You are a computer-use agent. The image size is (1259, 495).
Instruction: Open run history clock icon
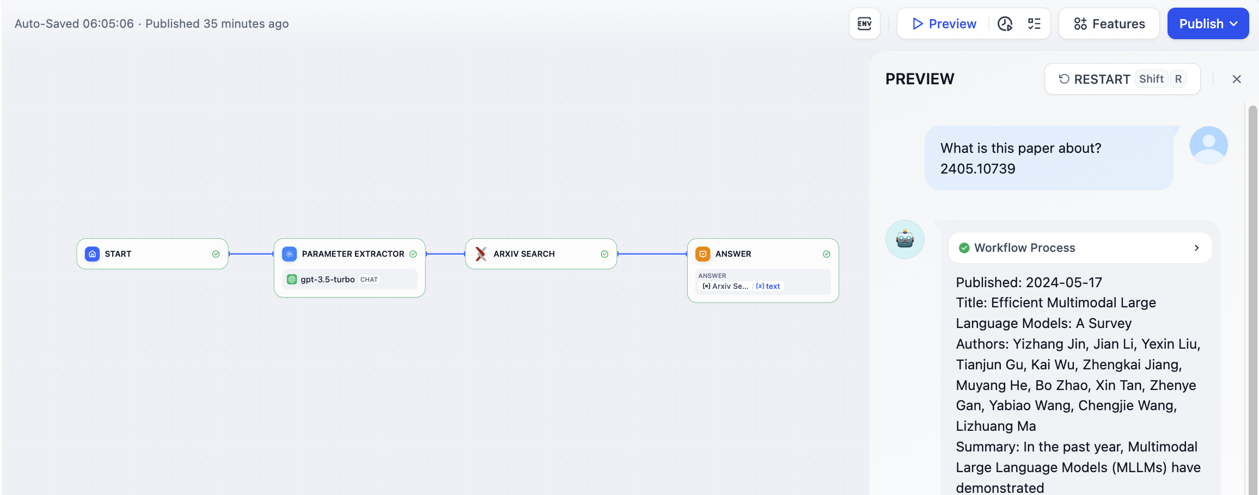pos(1005,24)
